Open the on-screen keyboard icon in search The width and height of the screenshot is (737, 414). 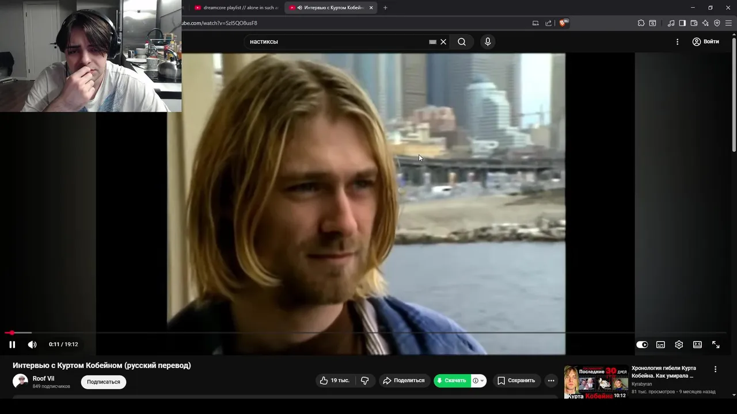pos(433,42)
